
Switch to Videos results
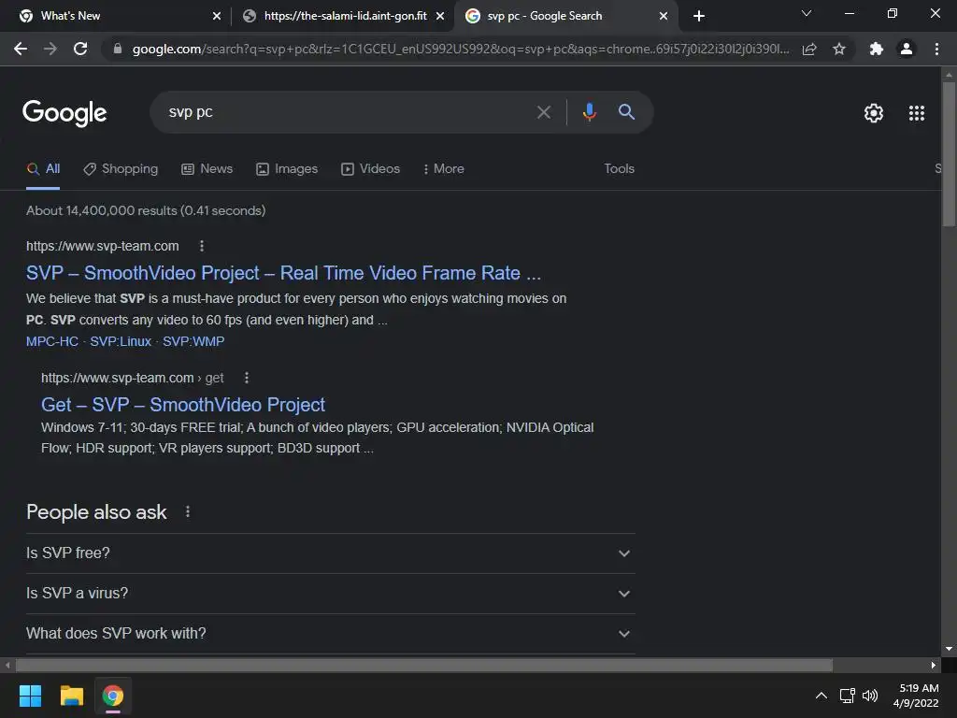click(370, 169)
